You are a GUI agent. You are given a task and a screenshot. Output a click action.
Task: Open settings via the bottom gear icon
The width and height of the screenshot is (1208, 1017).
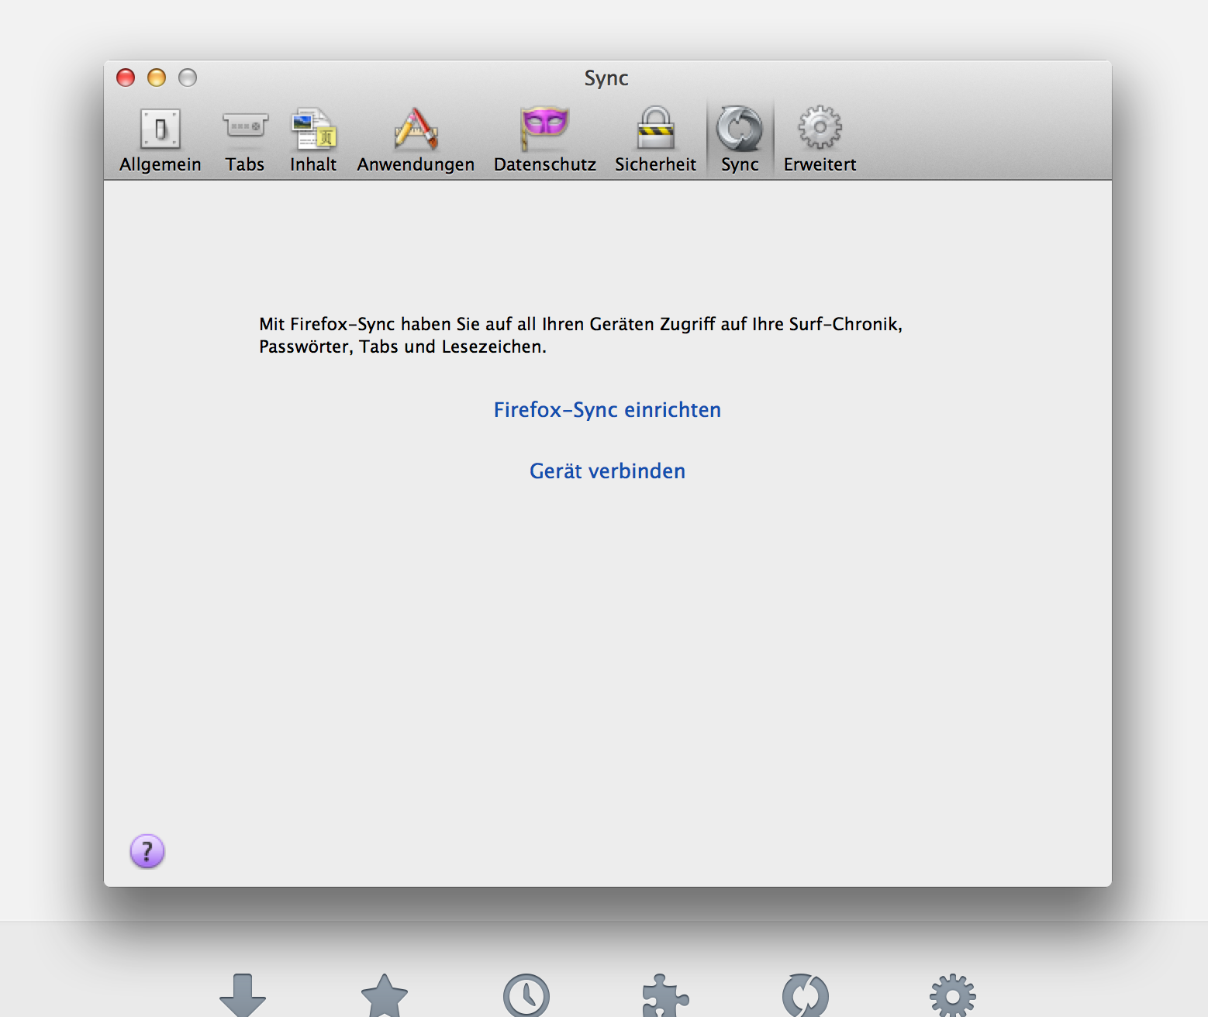click(x=953, y=995)
